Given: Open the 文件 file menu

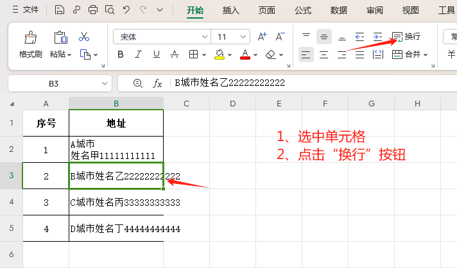Looking at the screenshot, I should [x=26, y=10].
